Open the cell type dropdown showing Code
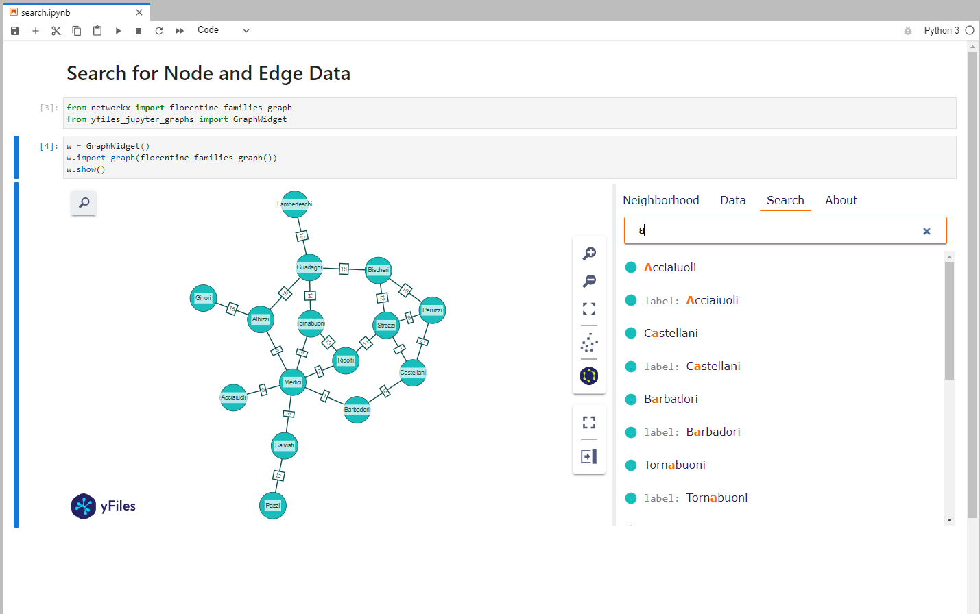The height and width of the screenshot is (614, 980). 223,30
